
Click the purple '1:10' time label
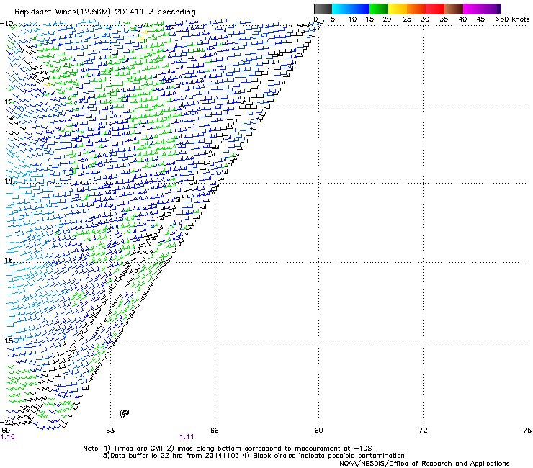7,437
